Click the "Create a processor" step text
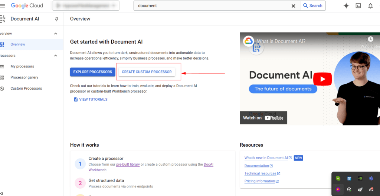This screenshot has height=196, width=380. (106, 159)
